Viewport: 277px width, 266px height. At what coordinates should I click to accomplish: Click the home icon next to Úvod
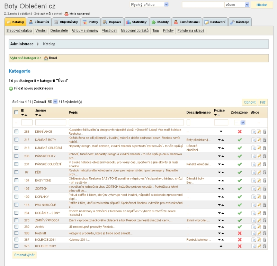point(46,58)
